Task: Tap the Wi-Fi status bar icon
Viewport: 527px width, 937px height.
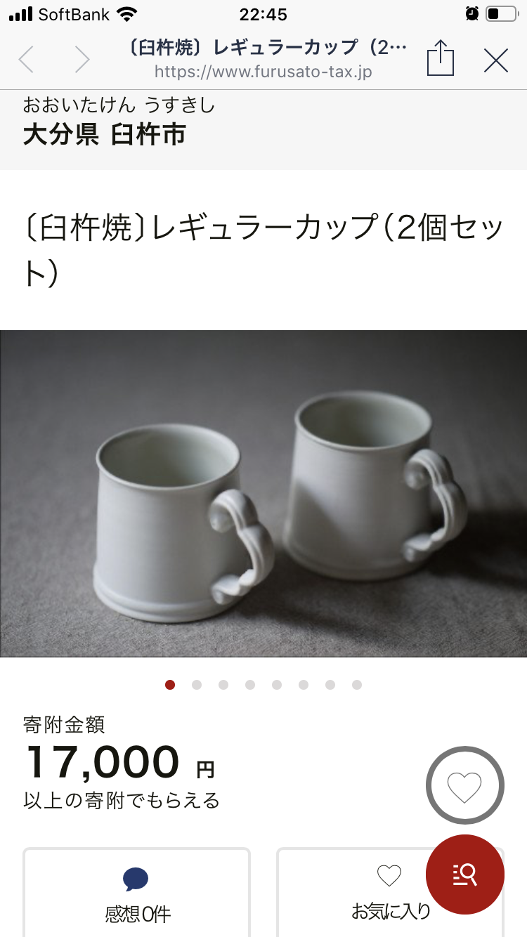Action: point(127,14)
